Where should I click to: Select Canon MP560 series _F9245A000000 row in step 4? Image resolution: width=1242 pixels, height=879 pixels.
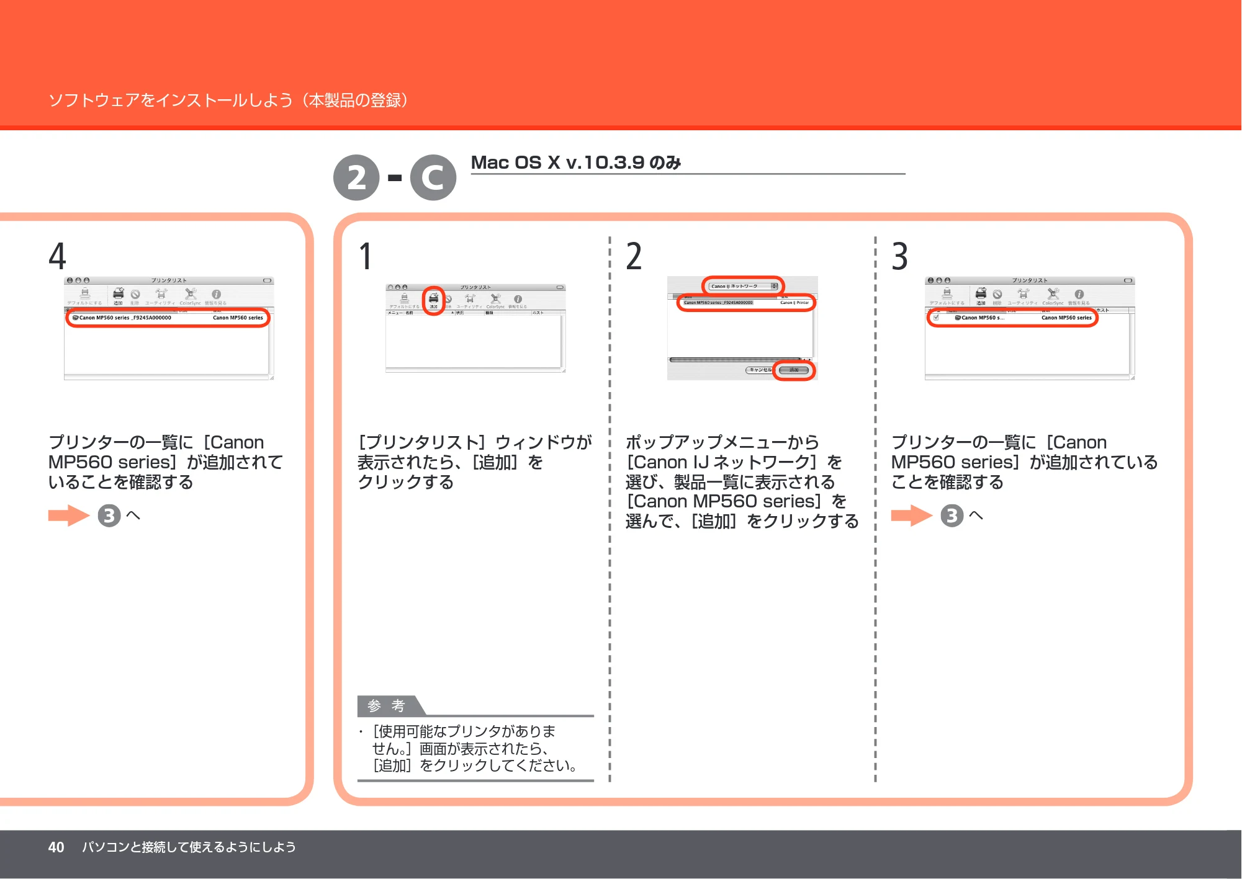(x=168, y=318)
